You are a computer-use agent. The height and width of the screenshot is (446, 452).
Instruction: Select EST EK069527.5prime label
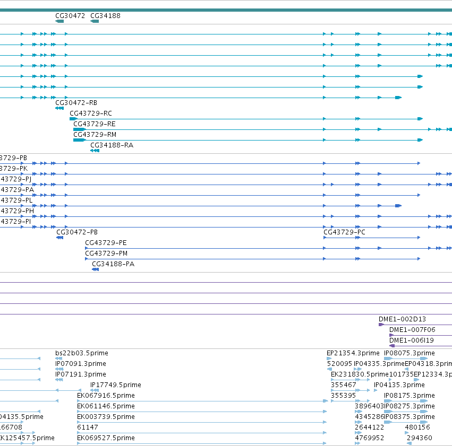[106, 438]
